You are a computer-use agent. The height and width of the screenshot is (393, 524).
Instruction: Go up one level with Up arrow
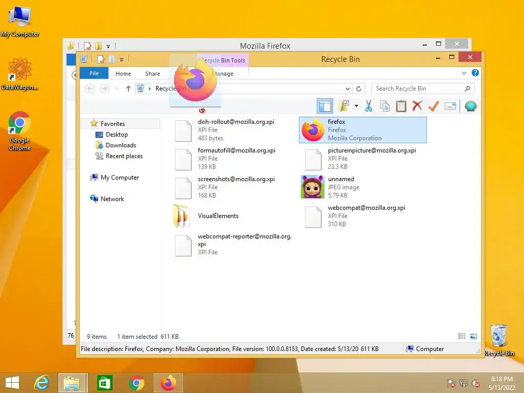coord(128,89)
